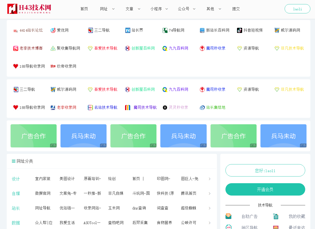Screen dimensions: 315x229
Task: Click the first green 广告合作 banner
Action: pos(33,136)
